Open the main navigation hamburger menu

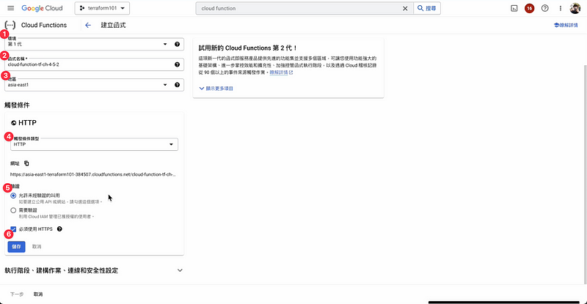10,8
